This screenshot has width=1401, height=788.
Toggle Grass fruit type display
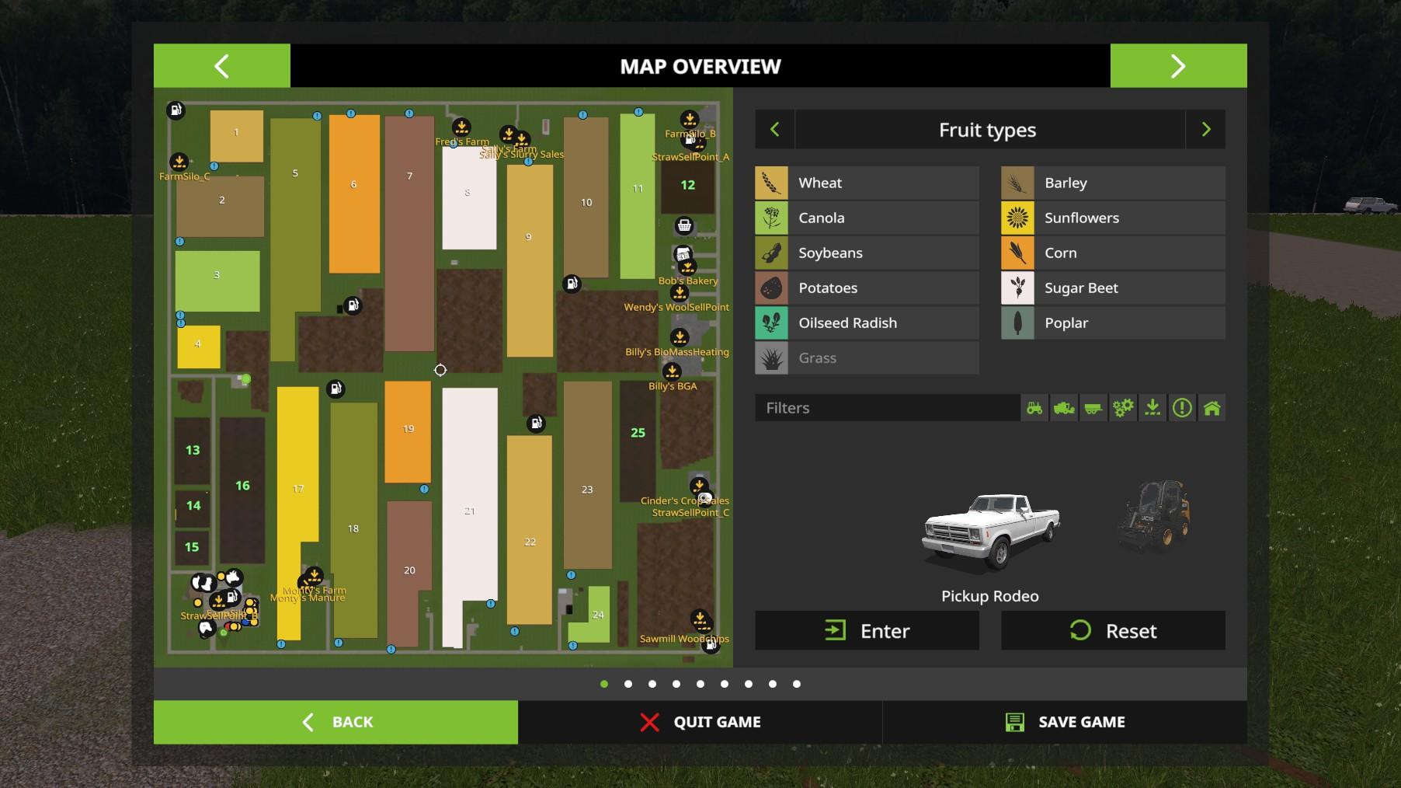click(867, 358)
